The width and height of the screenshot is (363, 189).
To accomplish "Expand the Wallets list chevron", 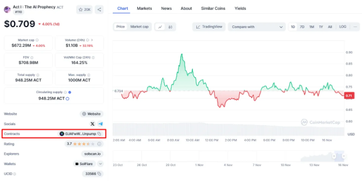I will [100, 164].
